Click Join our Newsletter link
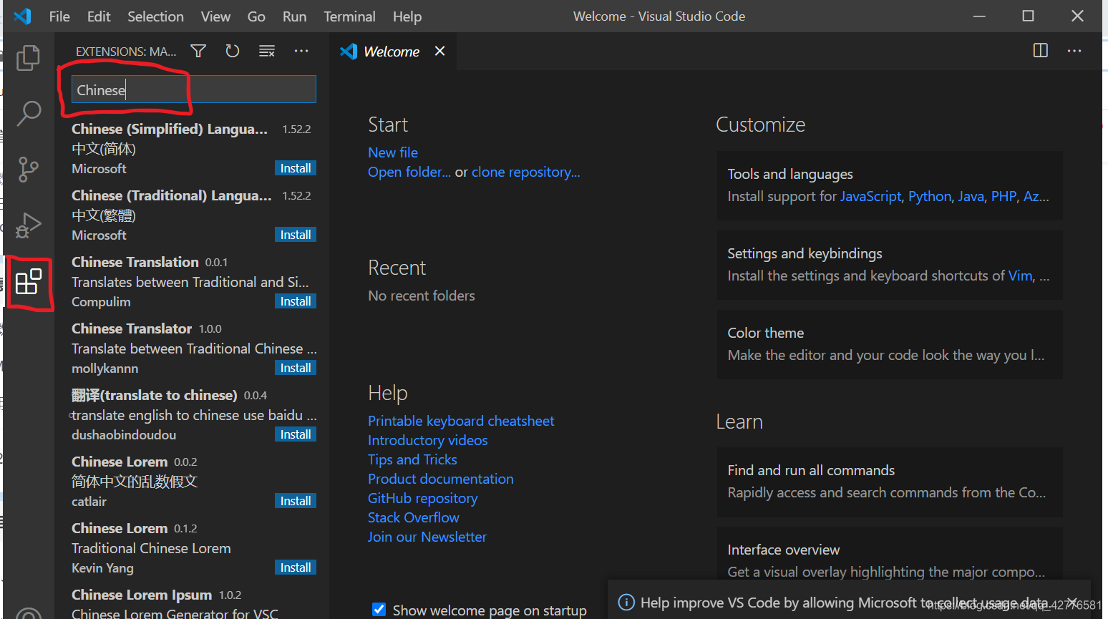Viewport: 1108px width, 619px height. coord(427,537)
